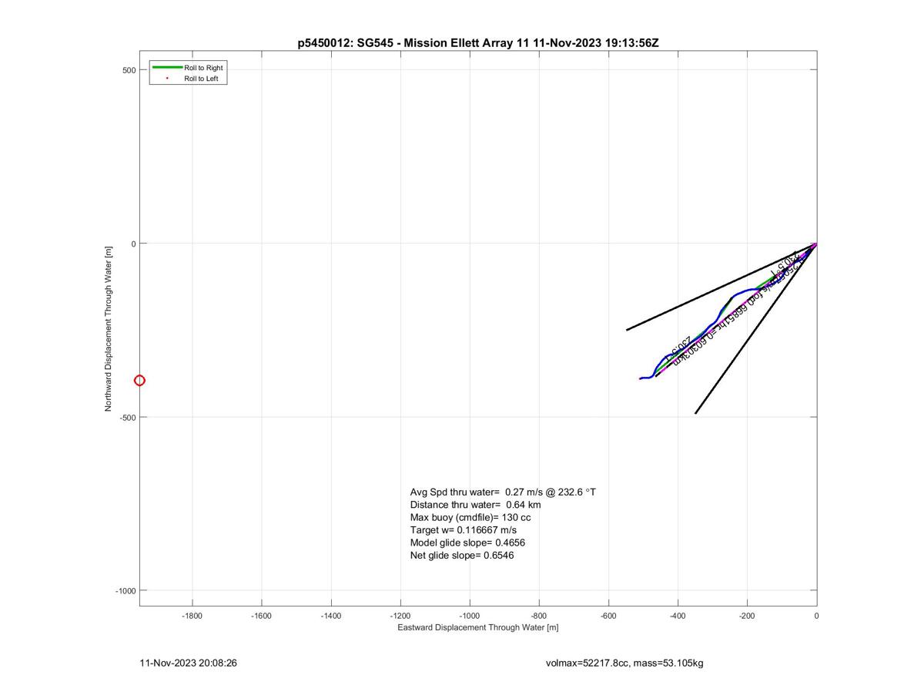Click 'Model glide slope= 0.4656' text
This screenshot has height=682, width=924.
[467, 543]
